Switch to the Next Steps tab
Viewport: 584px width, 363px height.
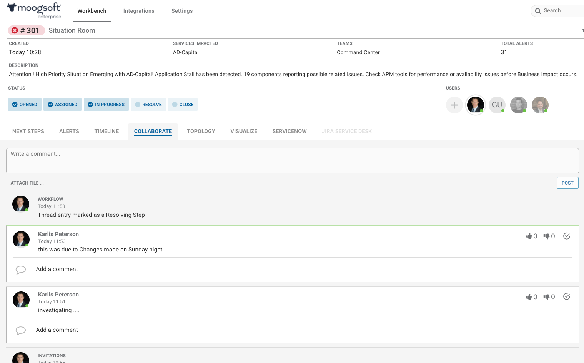point(28,131)
